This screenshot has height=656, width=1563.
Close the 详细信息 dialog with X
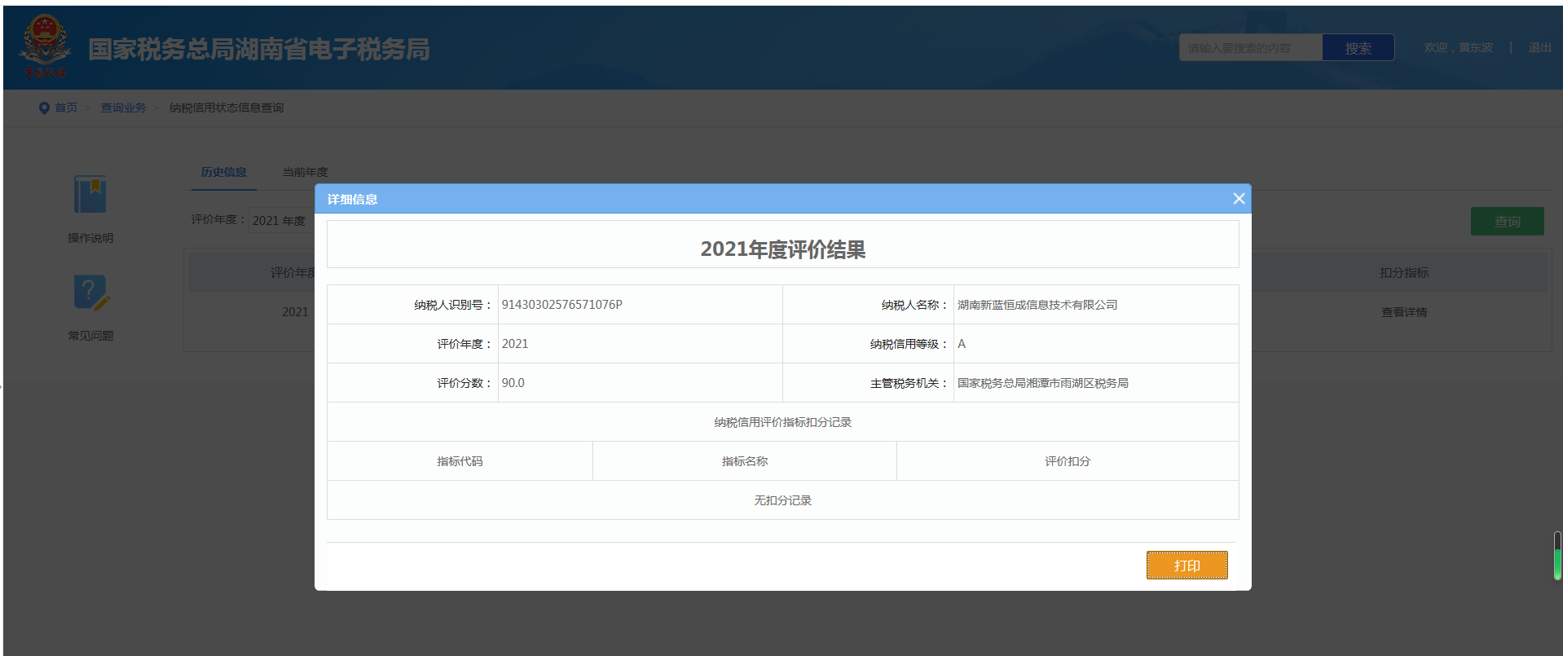[1239, 199]
